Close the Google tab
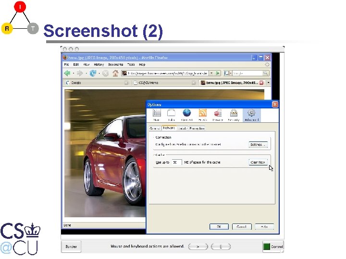 click(126, 83)
